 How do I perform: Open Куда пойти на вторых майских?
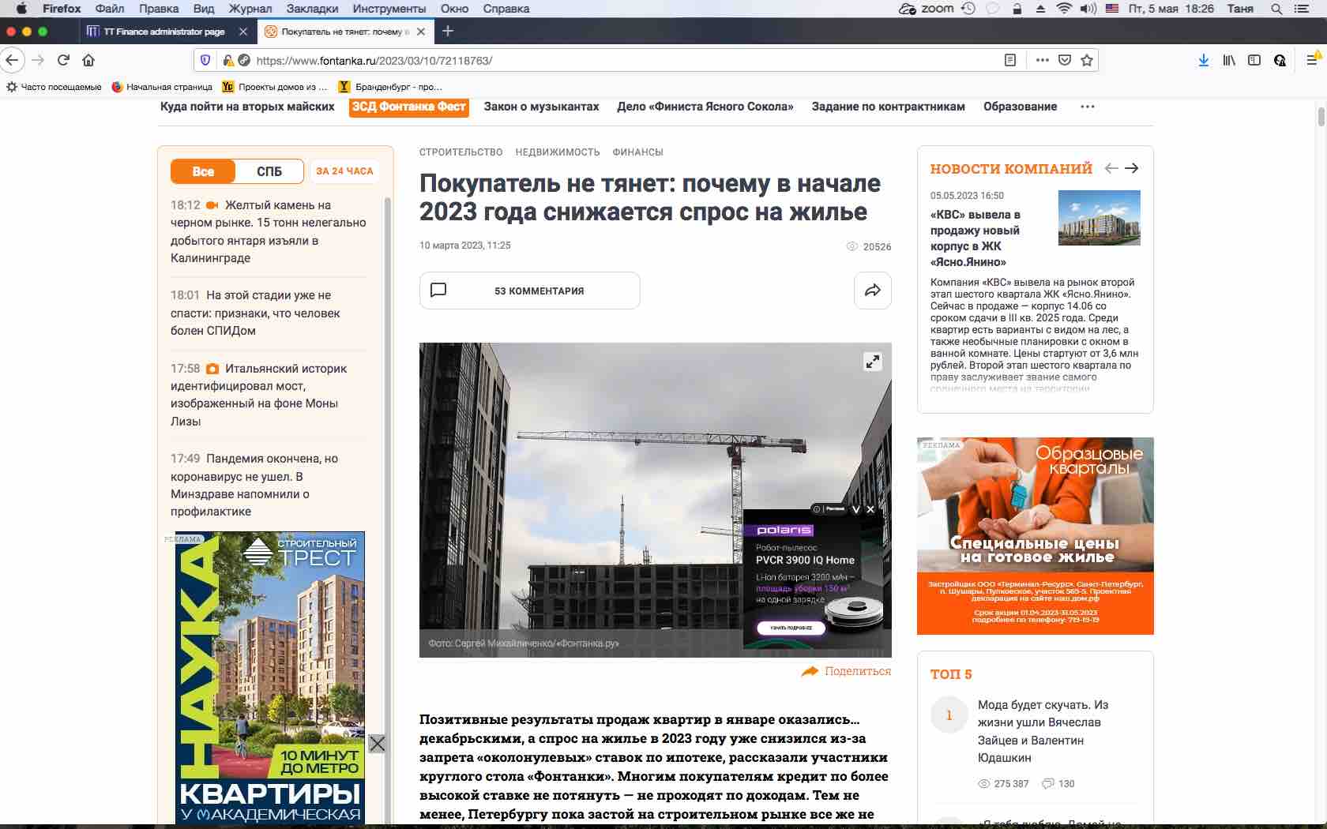[x=247, y=107]
